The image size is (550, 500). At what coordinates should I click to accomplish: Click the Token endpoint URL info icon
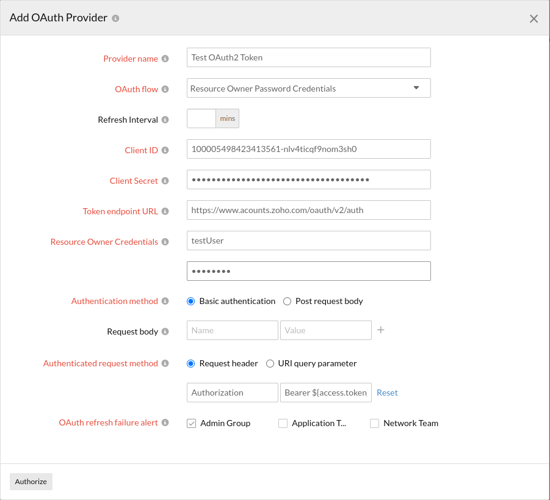pyautogui.click(x=165, y=211)
